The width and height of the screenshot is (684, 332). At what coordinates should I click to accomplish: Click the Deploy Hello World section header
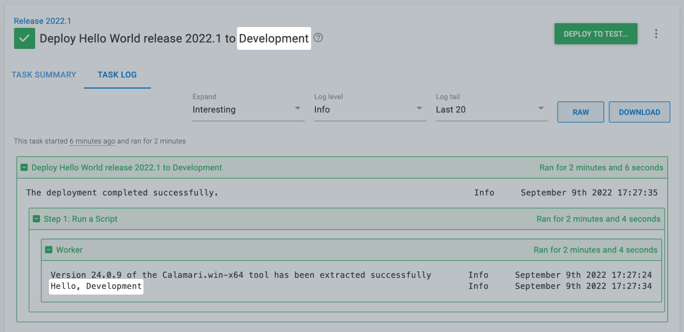pyautogui.click(x=126, y=167)
